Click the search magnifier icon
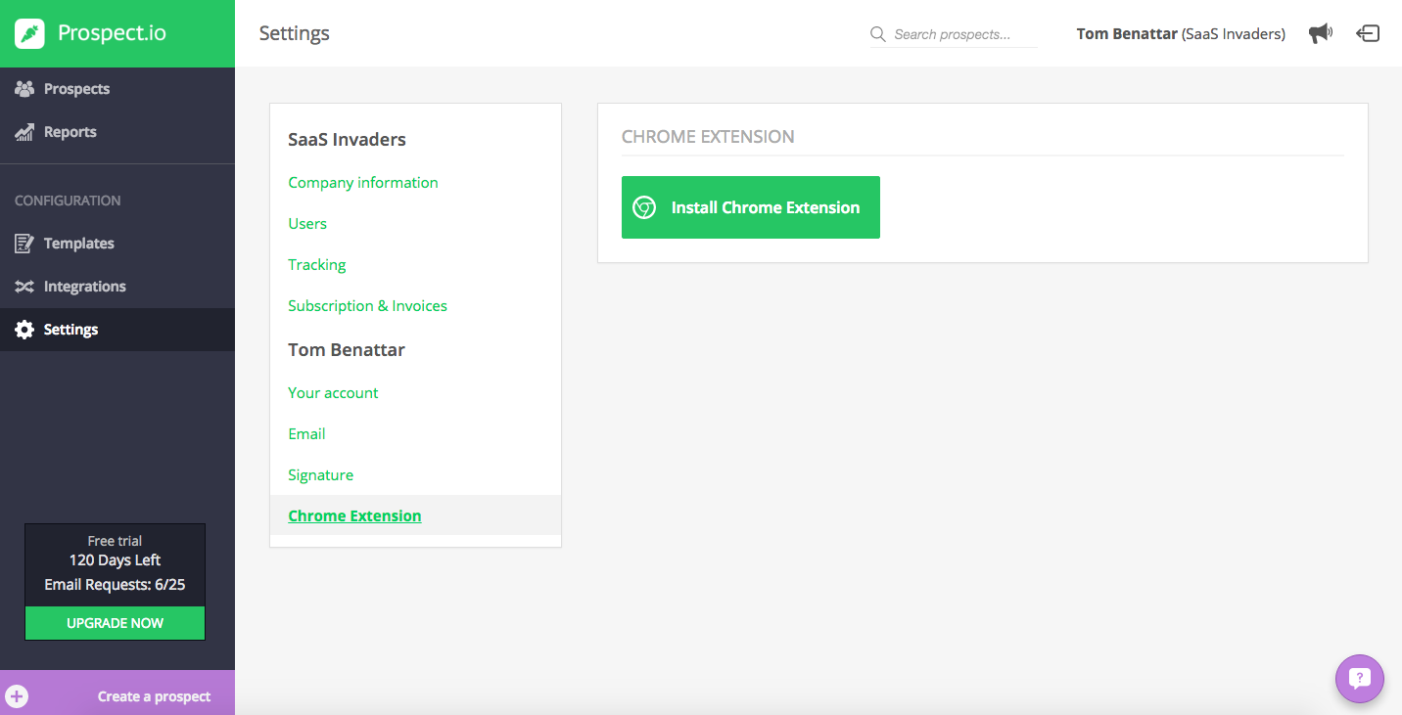 878,34
